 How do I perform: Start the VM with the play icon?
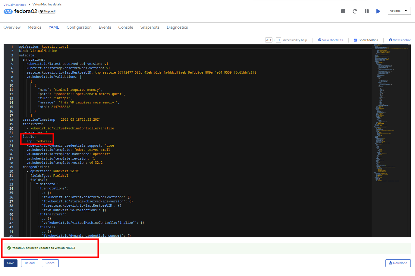(x=378, y=11)
